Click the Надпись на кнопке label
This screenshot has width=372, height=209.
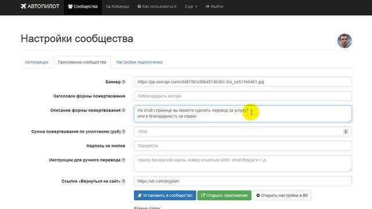click(x=106, y=146)
